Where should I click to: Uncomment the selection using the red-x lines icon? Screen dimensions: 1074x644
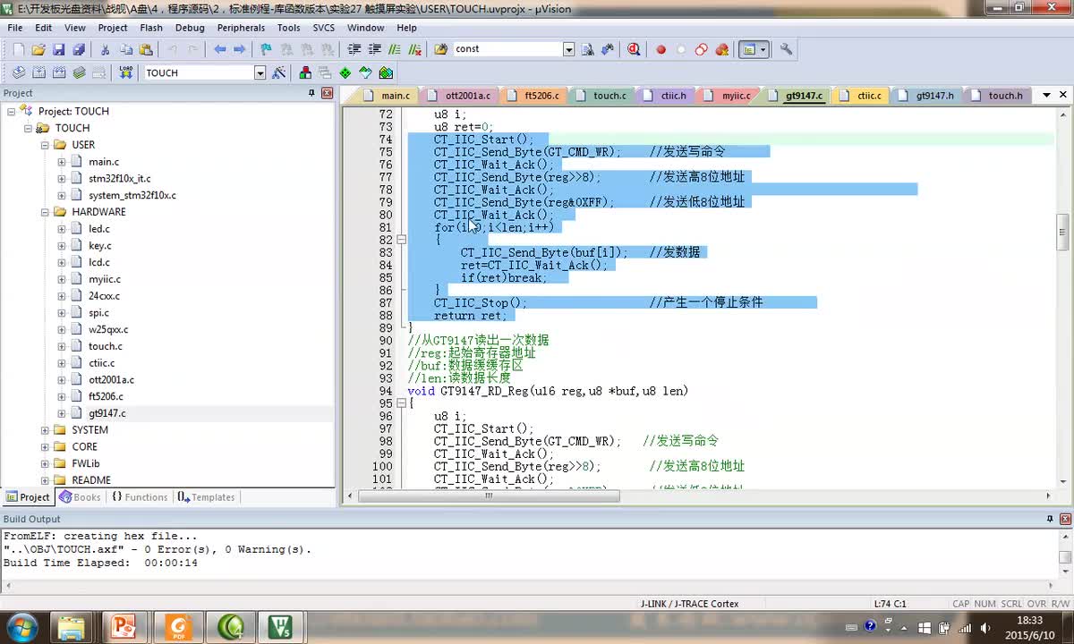416,49
